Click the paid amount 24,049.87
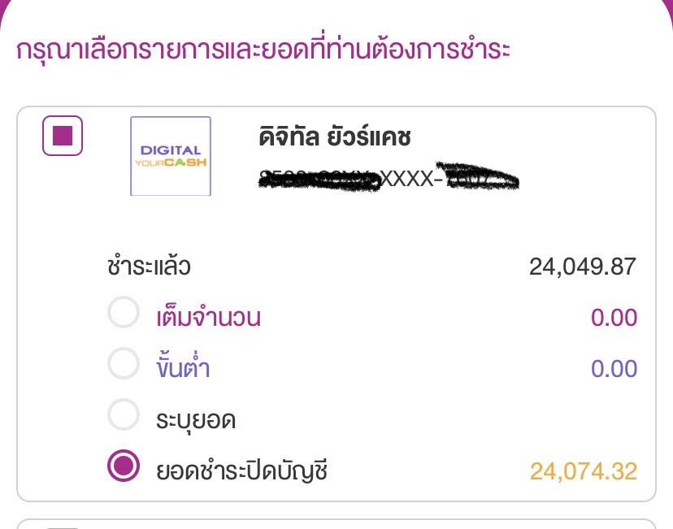Viewport: 673px width, 529px height. pyautogui.click(x=583, y=267)
